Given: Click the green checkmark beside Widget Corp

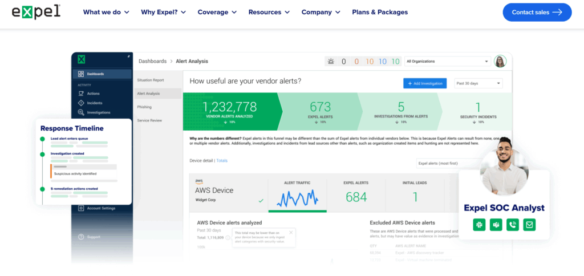Looking at the screenshot, I should 261,200.
